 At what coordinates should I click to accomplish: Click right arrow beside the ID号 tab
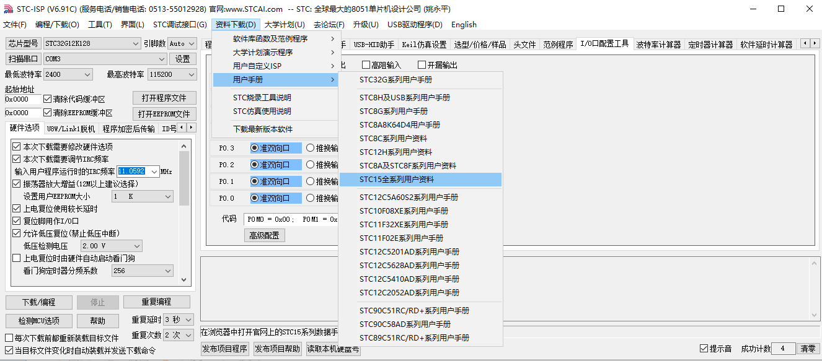pyautogui.click(x=191, y=128)
